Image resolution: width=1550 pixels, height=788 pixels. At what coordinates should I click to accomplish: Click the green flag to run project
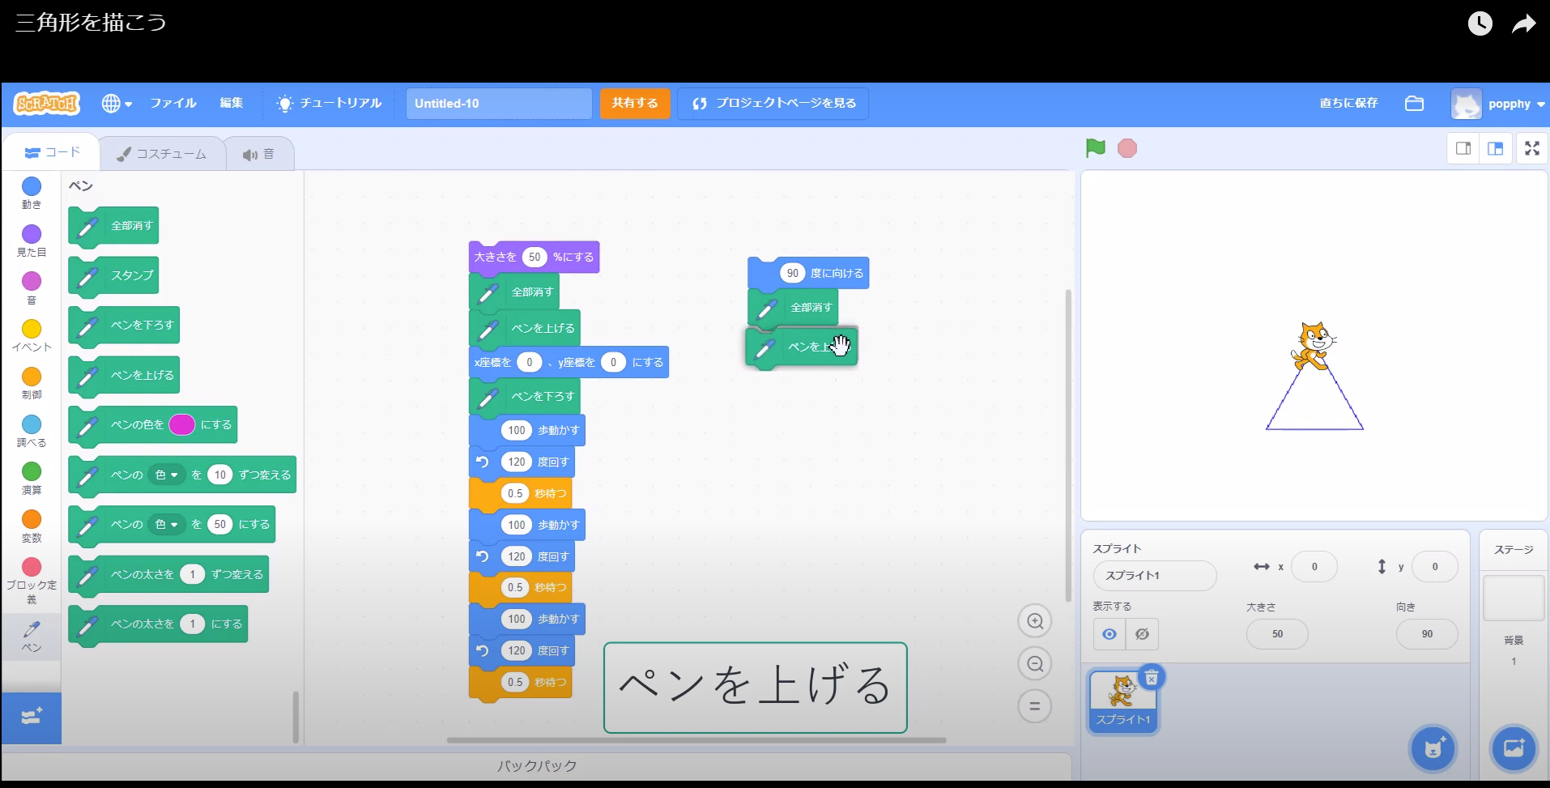click(1095, 147)
